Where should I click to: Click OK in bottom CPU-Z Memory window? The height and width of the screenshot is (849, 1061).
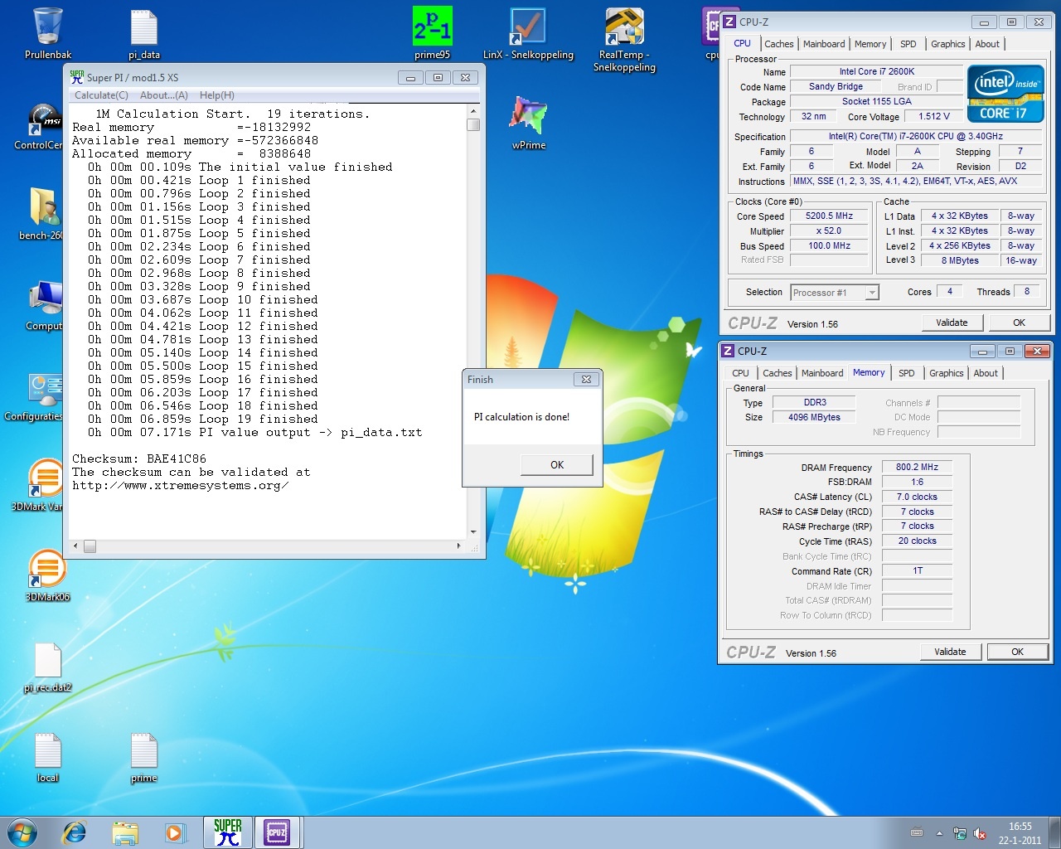pos(1017,652)
